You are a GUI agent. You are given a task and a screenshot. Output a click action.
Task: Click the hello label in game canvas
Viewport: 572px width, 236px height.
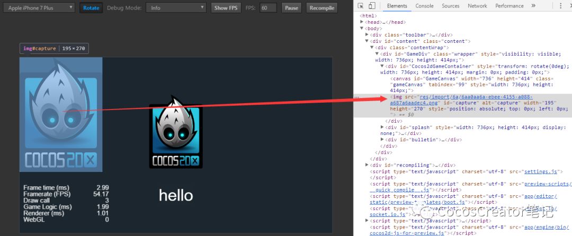[x=176, y=196]
